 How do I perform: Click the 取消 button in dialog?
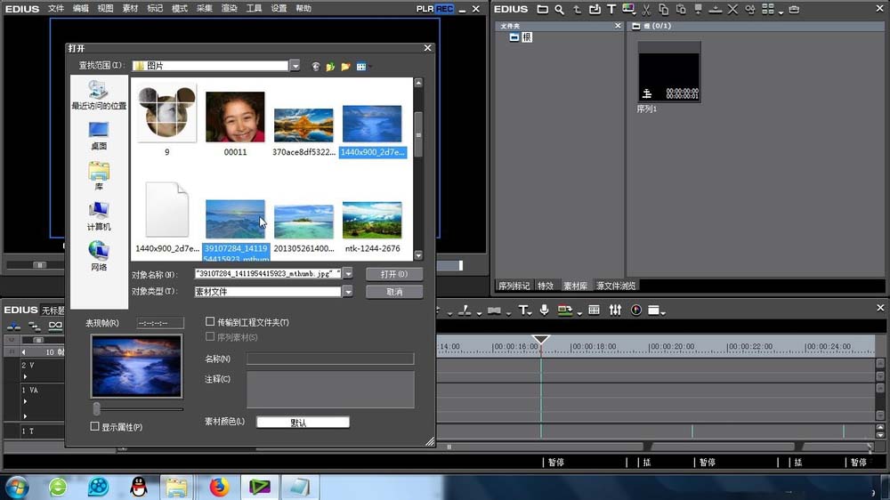(x=394, y=292)
